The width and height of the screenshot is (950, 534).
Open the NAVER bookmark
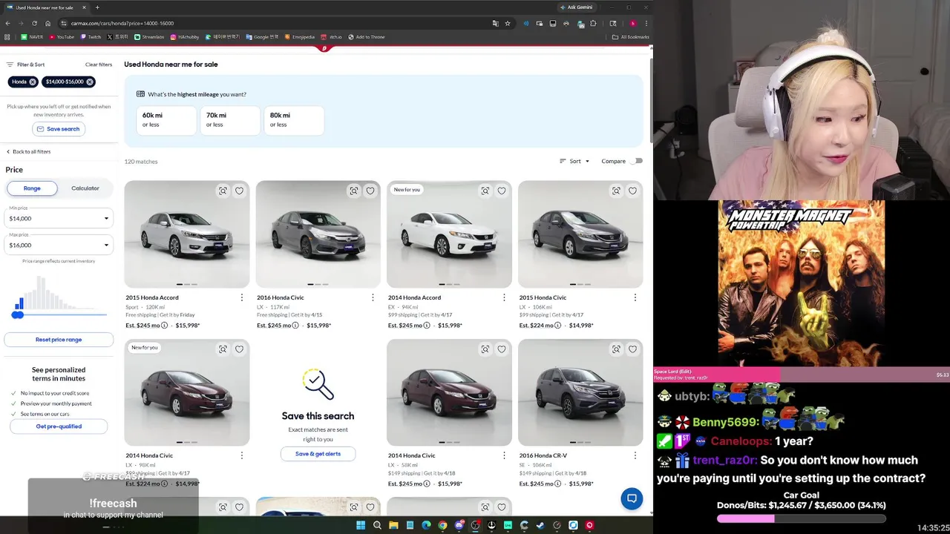(x=32, y=36)
